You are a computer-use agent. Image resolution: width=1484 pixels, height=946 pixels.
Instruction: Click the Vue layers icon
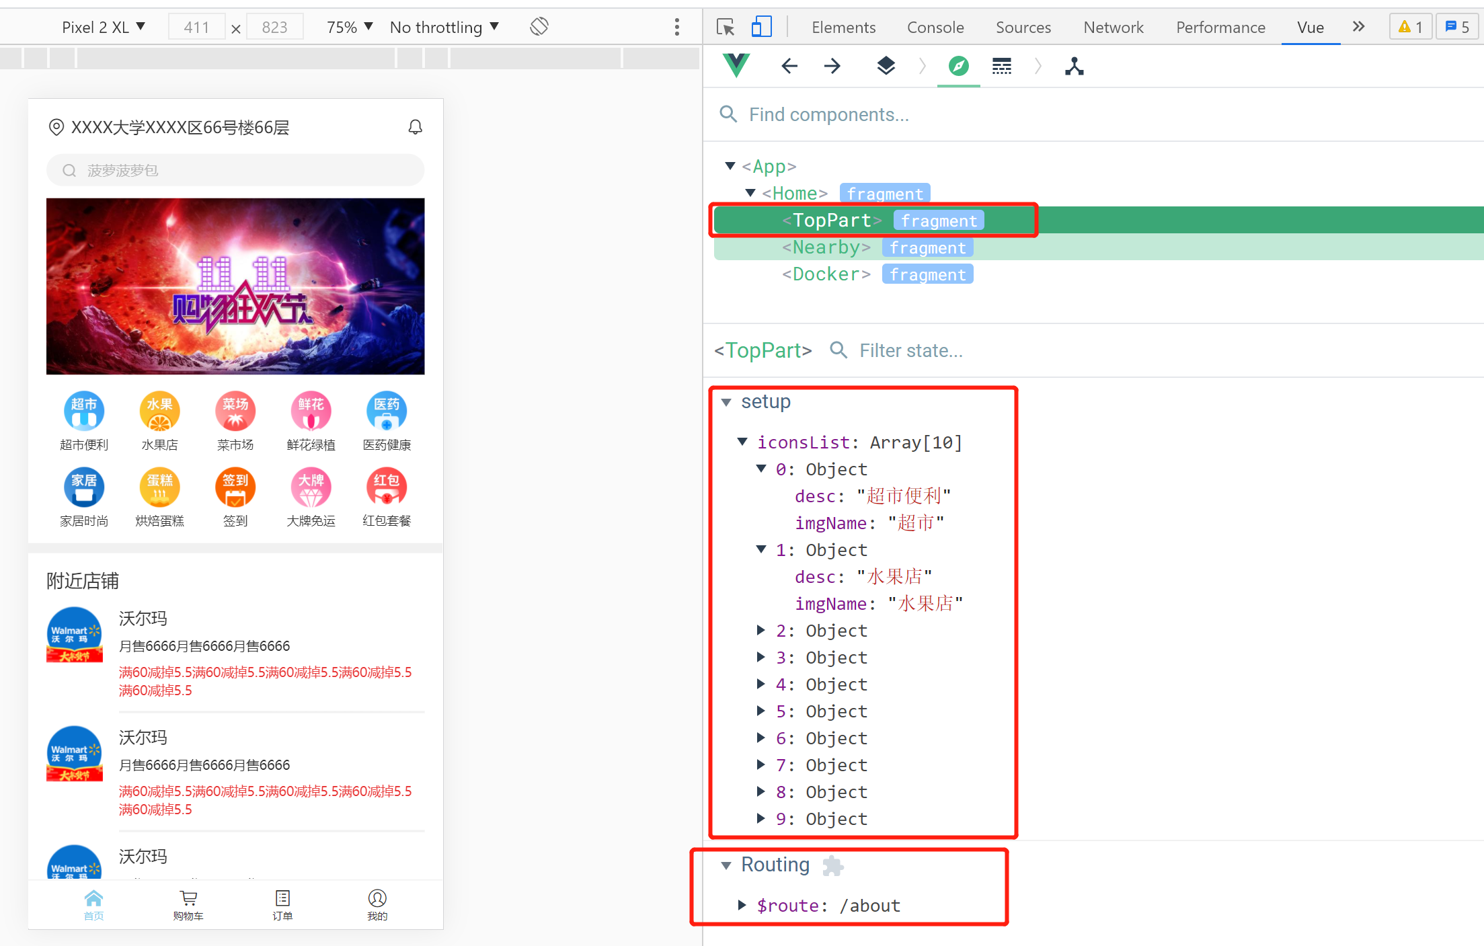tap(886, 66)
